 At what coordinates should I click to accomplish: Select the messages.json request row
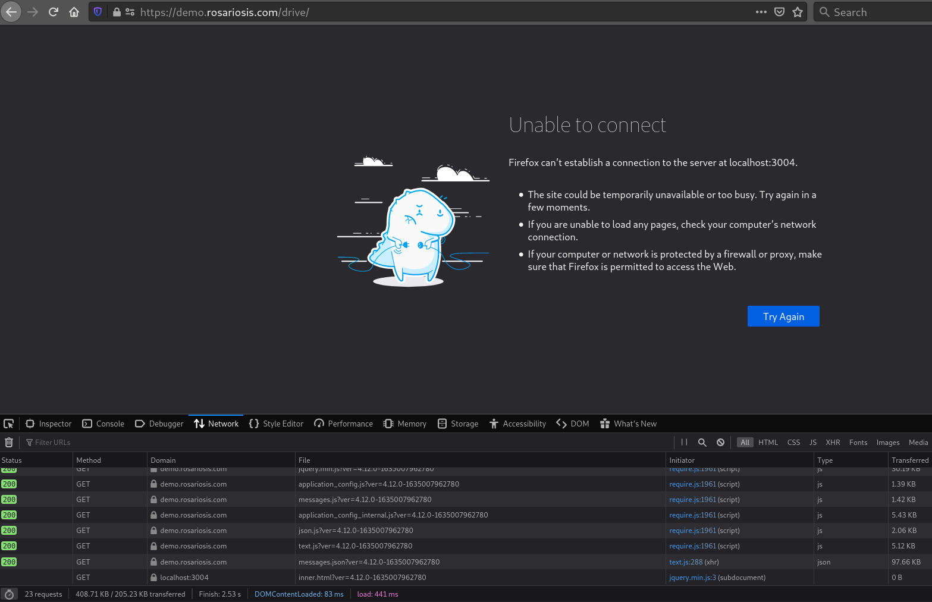466,562
